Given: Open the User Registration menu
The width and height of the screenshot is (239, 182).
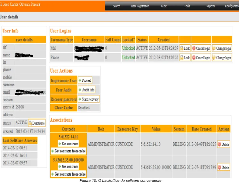Looking at the screenshot, I should point(140,6).
